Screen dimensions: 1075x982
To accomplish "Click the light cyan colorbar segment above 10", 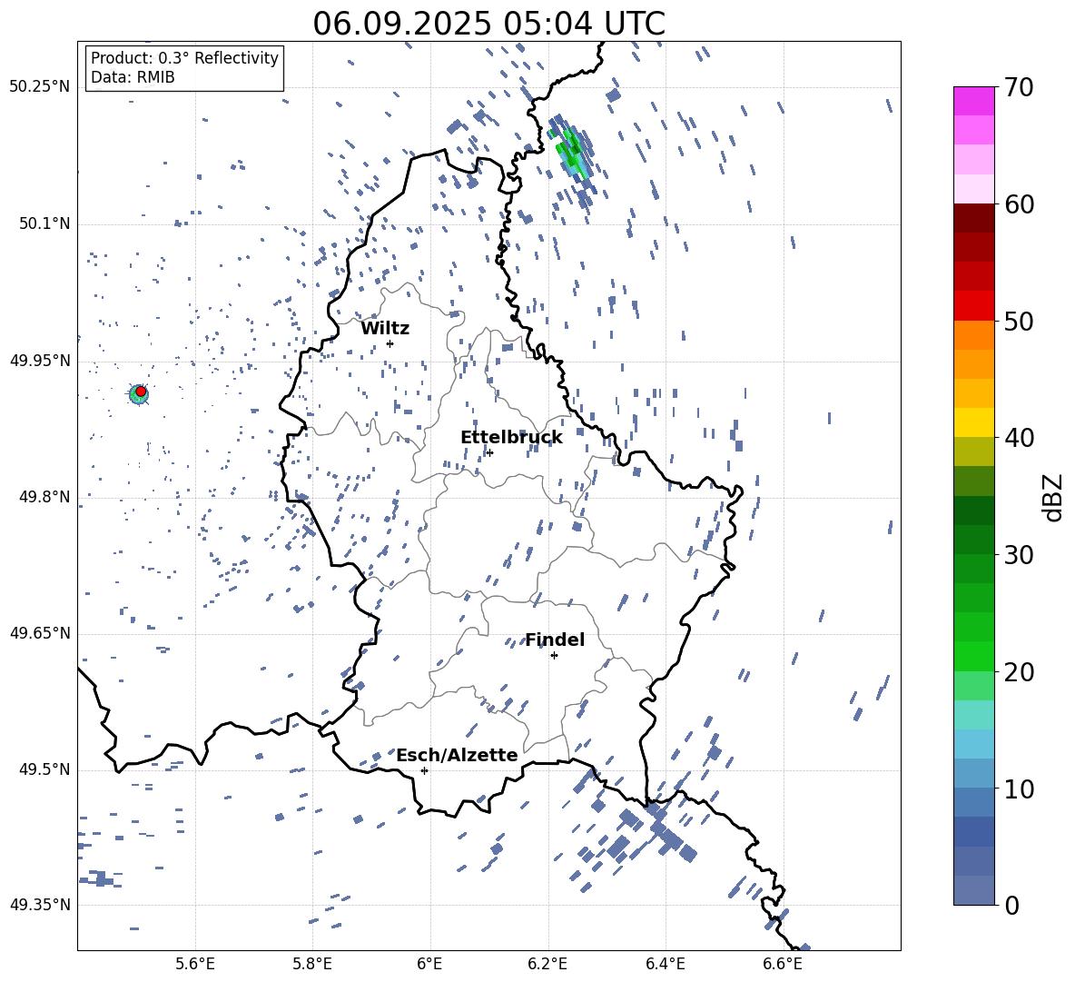I will point(973,744).
